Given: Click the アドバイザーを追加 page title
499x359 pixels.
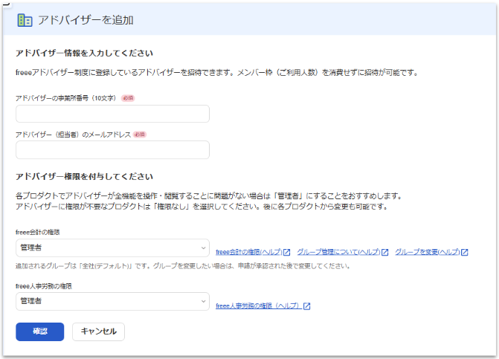Looking at the screenshot, I should pyautogui.click(x=86, y=20).
